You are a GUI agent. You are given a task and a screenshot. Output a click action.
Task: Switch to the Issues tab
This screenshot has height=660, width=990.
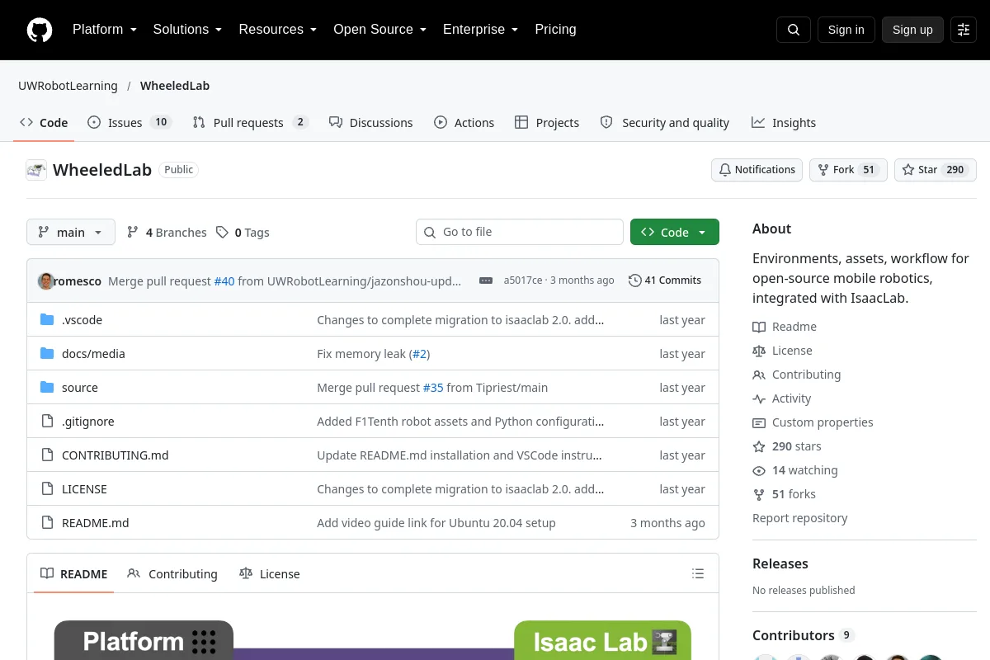click(129, 123)
